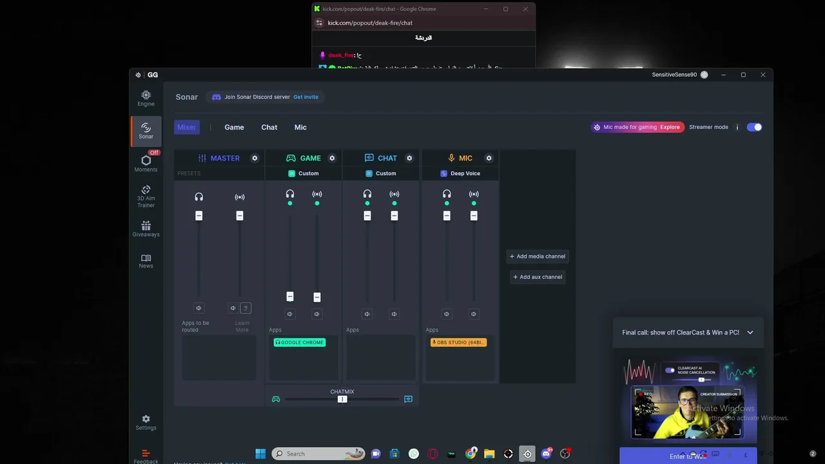Mute the Mic stream output
The width and height of the screenshot is (825, 464).
[x=474, y=314]
